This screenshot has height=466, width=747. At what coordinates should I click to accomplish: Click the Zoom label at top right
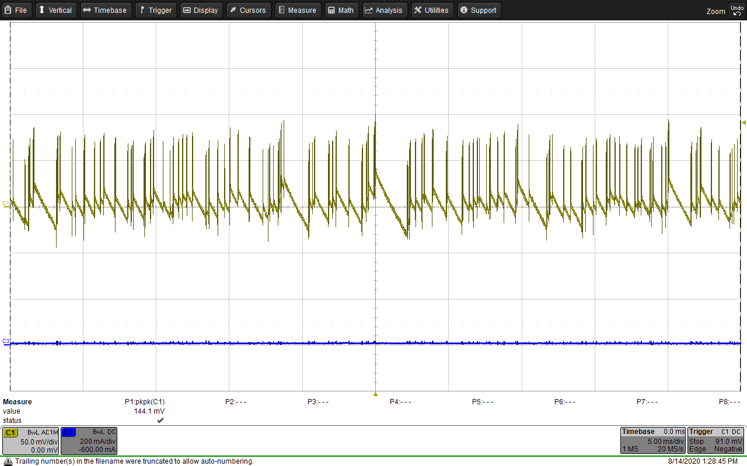tap(715, 11)
